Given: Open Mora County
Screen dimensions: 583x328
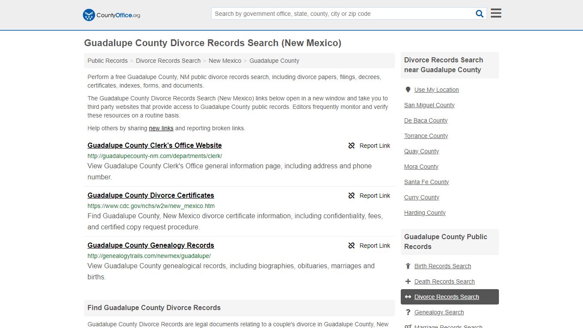Looking at the screenshot, I should [421, 167].
